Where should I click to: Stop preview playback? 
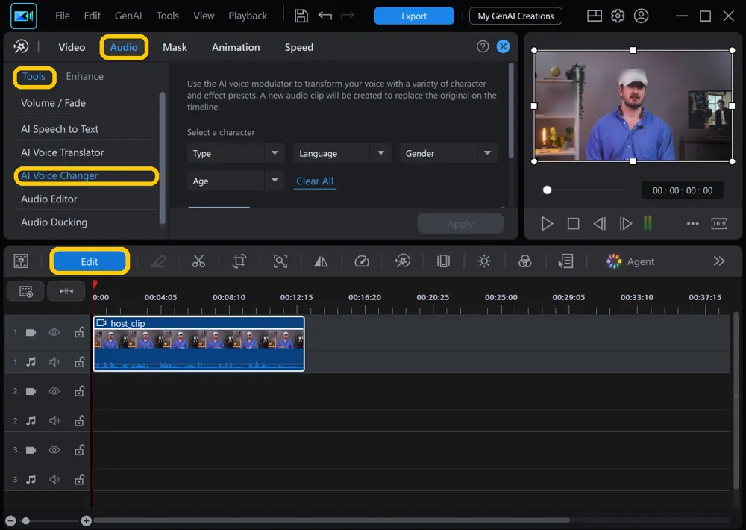(573, 223)
